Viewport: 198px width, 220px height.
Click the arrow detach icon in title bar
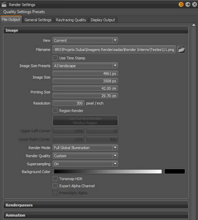pyautogui.click(x=188, y=4)
